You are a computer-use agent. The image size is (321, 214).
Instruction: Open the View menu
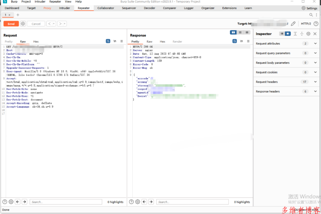[68, 2]
